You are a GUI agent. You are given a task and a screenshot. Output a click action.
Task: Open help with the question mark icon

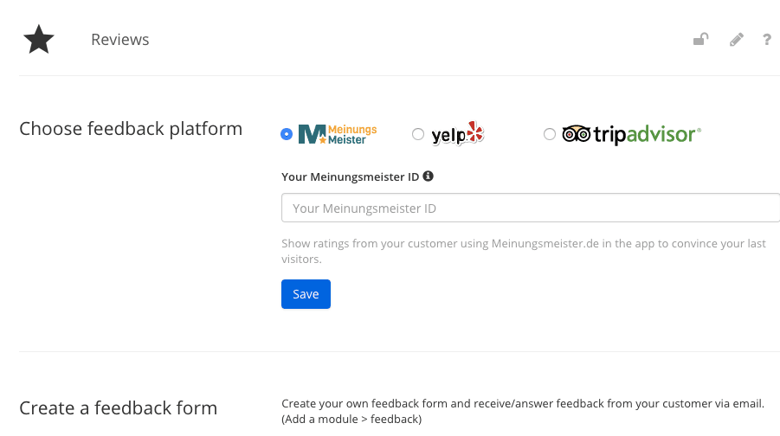767,39
